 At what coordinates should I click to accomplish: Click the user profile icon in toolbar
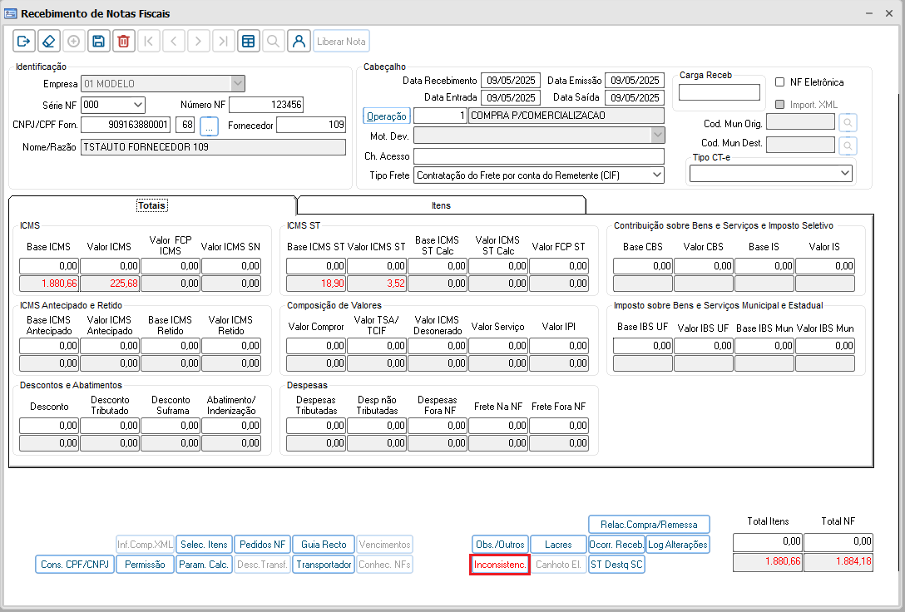tap(299, 42)
